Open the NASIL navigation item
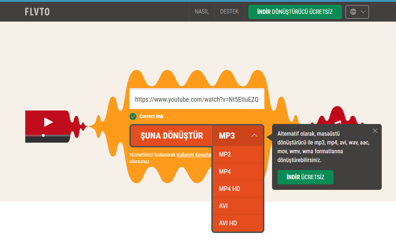 (202, 12)
